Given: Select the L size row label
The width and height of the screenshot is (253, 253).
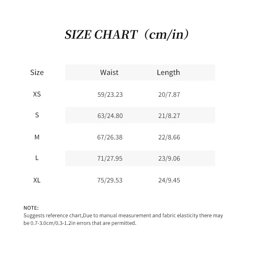Looking at the screenshot, I should [x=37, y=158].
